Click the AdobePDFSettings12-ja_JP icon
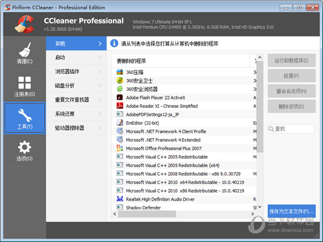Viewport: 323px width, 242px height. [120, 114]
